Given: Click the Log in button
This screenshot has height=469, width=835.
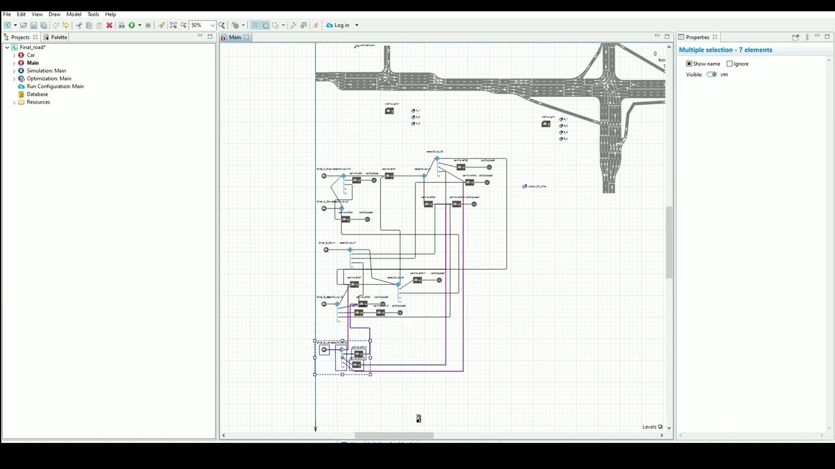Looking at the screenshot, I should (x=338, y=25).
